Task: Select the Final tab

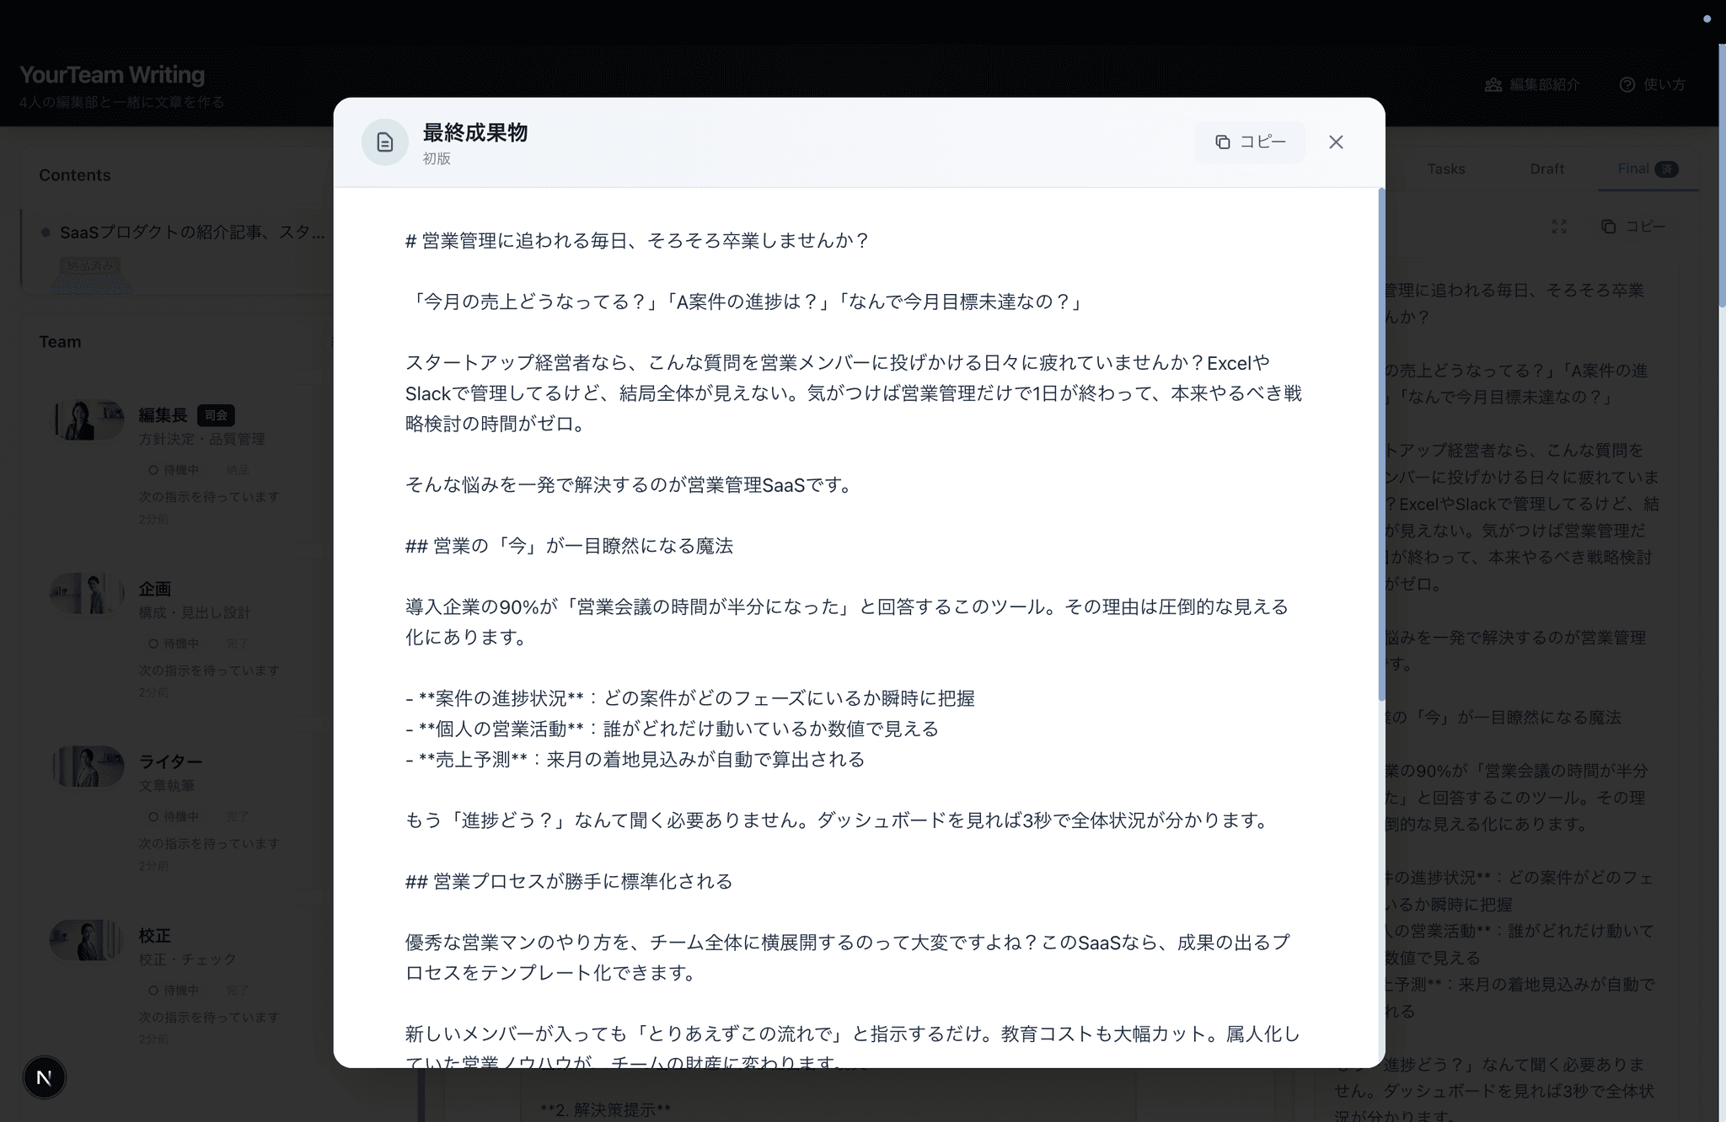Action: point(1648,168)
